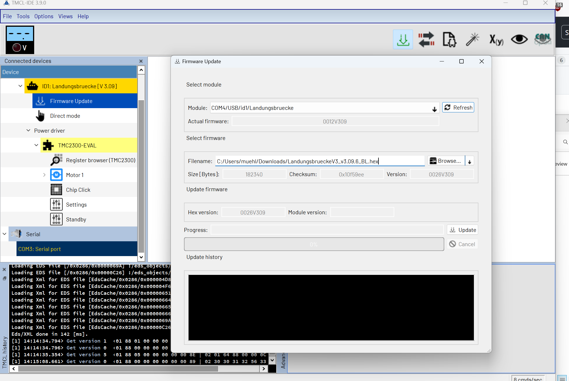Undock the TMCL history panel

tap(4, 278)
